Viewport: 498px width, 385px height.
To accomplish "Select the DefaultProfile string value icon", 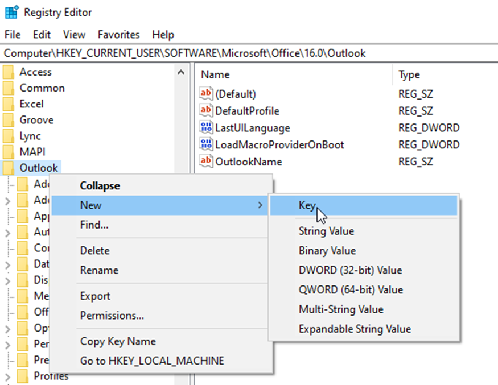I will click(206, 110).
